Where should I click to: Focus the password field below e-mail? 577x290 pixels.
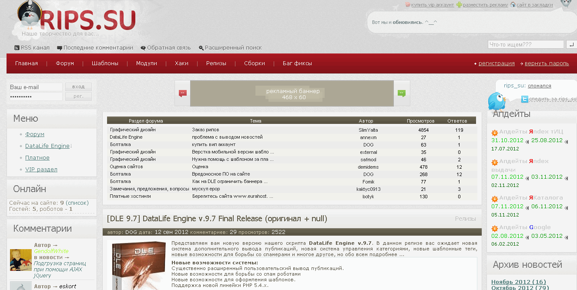(x=36, y=97)
